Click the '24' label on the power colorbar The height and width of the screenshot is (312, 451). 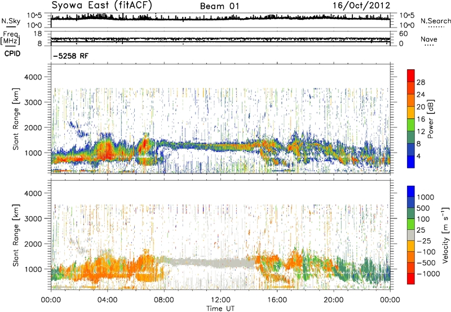click(421, 95)
